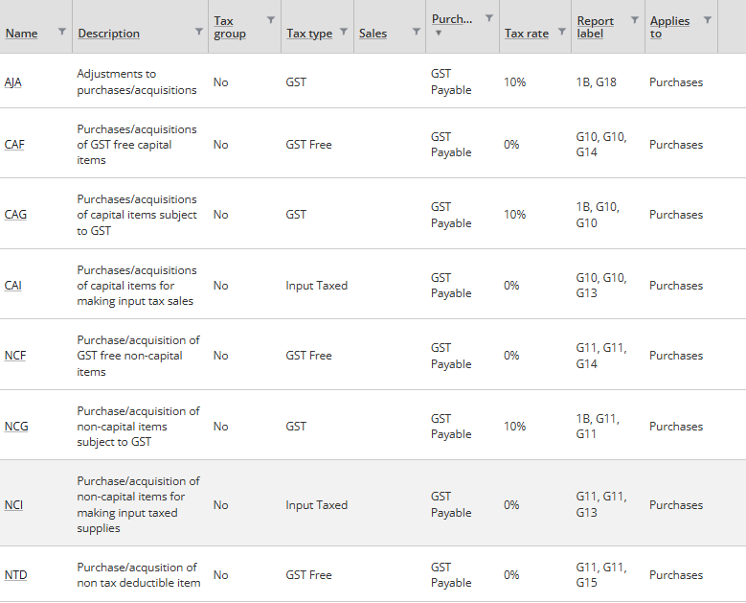The height and width of the screenshot is (603, 746).
Task: Open the CAF tax code link
Action: pos(14,145)
